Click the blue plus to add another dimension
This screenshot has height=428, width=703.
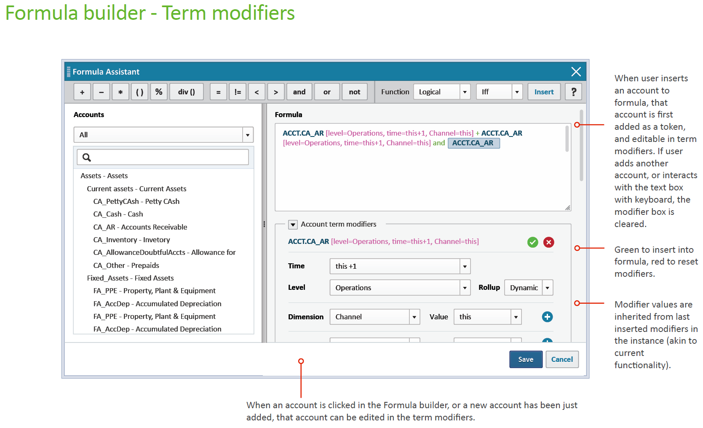point(547,317)
